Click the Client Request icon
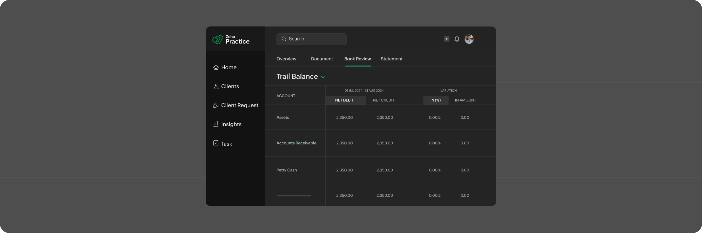Image resolution: width=702 pixels, height=233 pixels. pyautogui.click(x=216, y=106)
